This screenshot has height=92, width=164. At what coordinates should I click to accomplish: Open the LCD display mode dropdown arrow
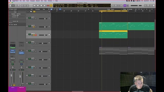[110, 6]
